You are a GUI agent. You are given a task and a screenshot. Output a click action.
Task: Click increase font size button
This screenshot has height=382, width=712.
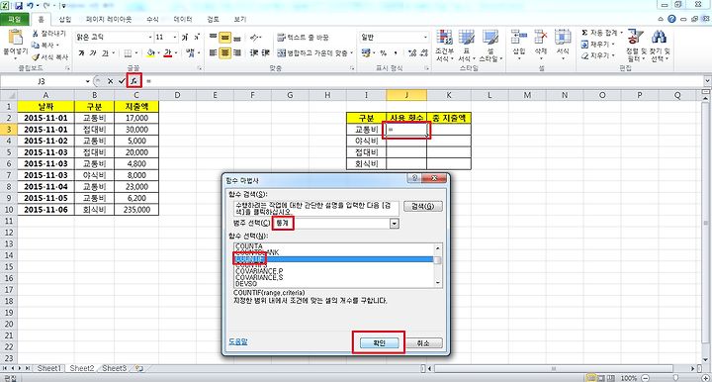[x=185, y=38]
